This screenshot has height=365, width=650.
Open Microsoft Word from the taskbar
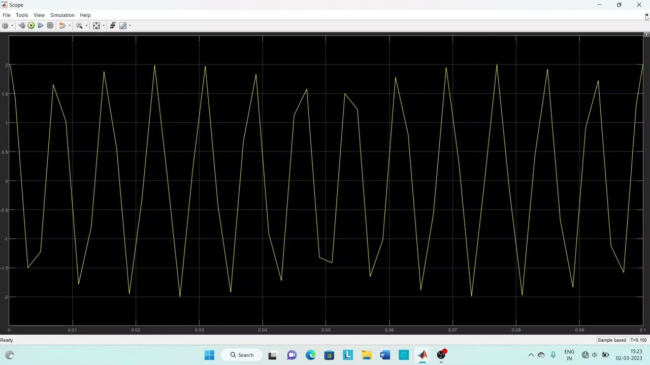click(x=385, y=355)
